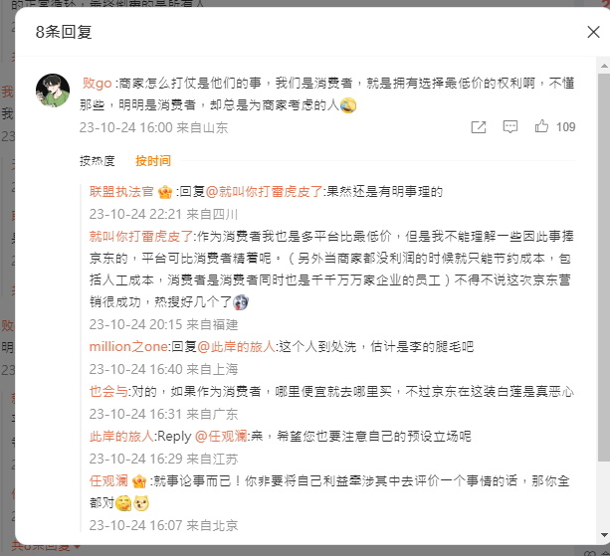This screenshot has width=610, height=556.
Task: Open 也会与 user profile
Action: pos(108,391)
